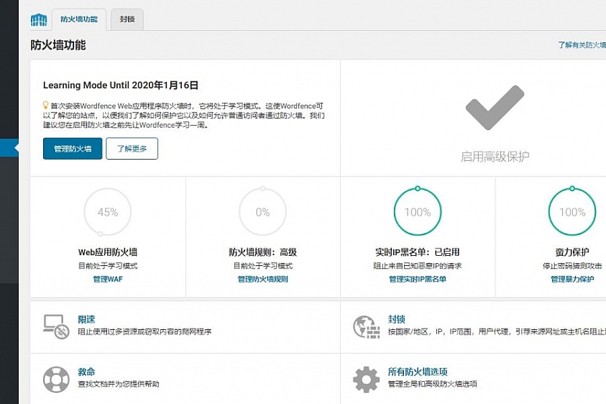Image resolution: width=606 pixels, height=404 pixels.
Task: Open the 封锁 heading link in options
Action: (397, 319)
